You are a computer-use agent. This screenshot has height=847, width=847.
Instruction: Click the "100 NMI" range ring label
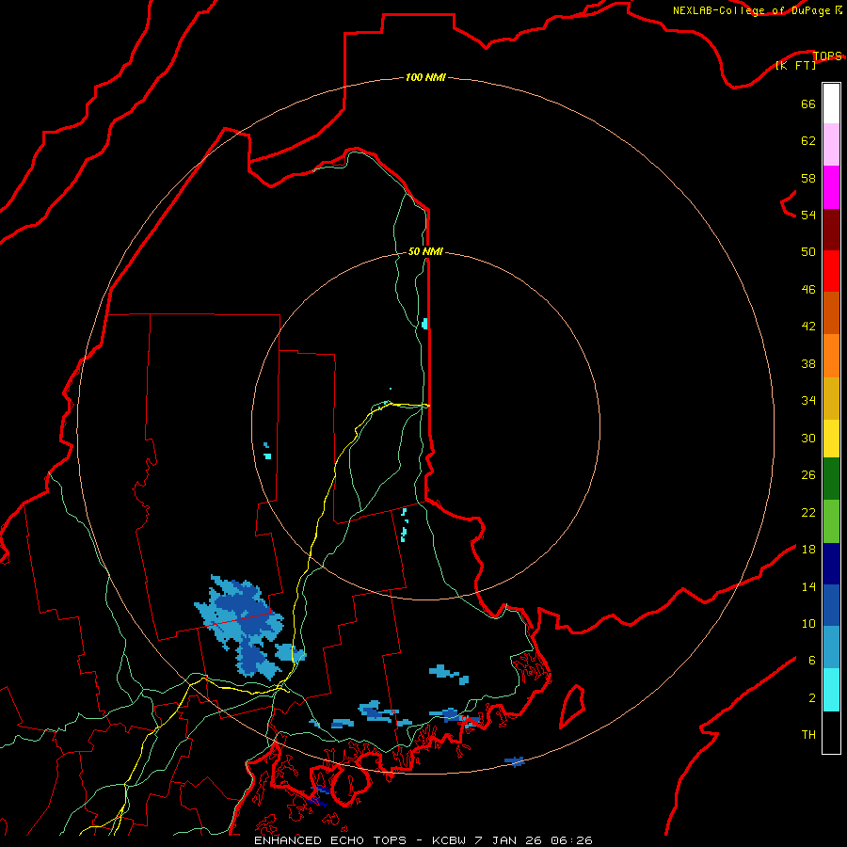pyautogui.click(x=425, y=77)
